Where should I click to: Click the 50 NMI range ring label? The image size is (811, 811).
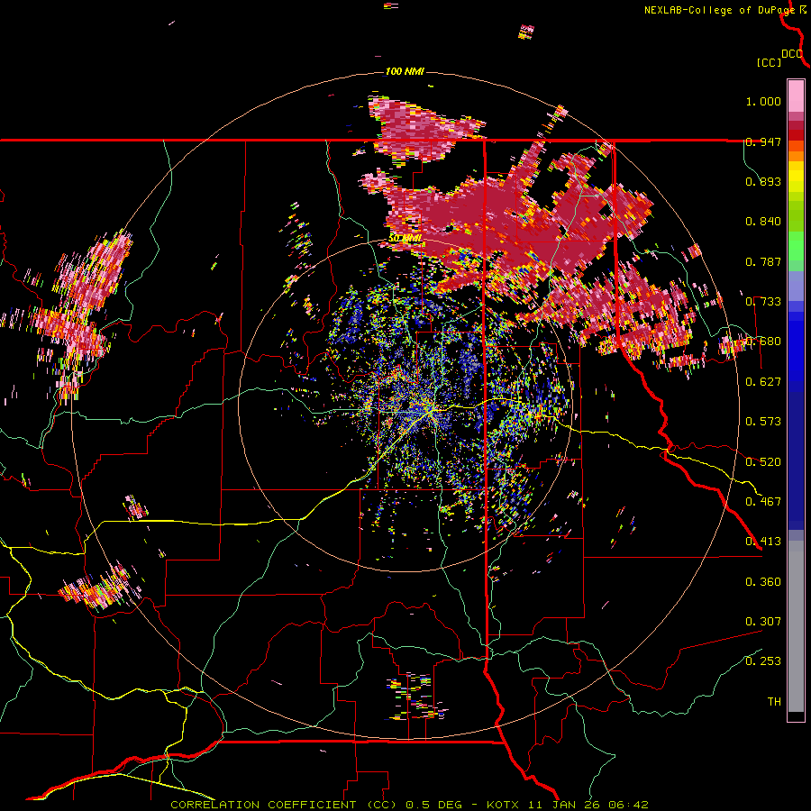(x=405, y=239)
